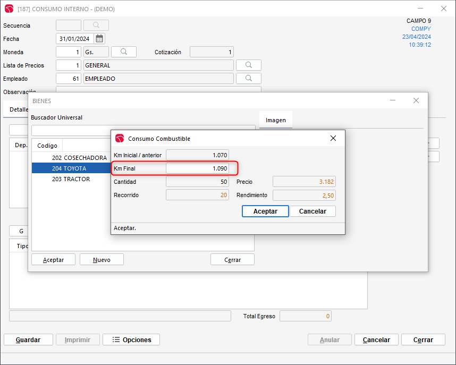Click the Codigo column header
The height and width of the screenshot is (365, 456).
(47, 146)
